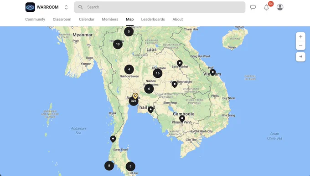Click the Sanya label on Hainan
310x176 pixels.
pyautogui.click(x=232, y=47)
